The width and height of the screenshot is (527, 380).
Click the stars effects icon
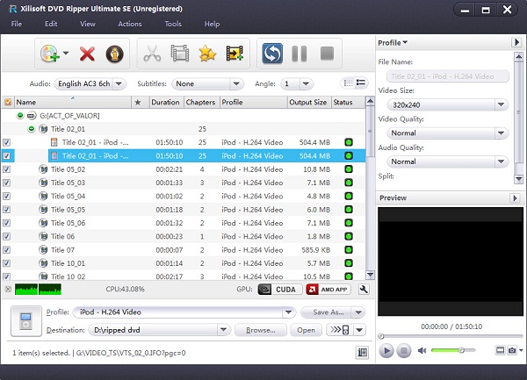pyautogui.click(x=207, y=54)
